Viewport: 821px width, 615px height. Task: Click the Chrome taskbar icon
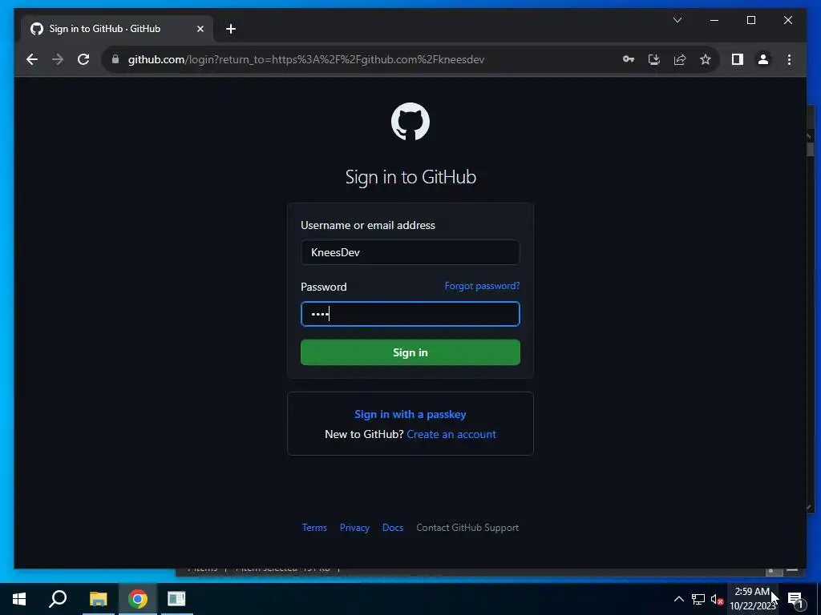pos(138,599)
